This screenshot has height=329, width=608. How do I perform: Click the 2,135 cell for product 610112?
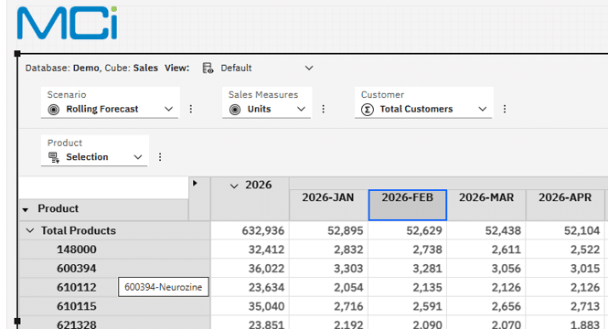click(x=408, y=288)
